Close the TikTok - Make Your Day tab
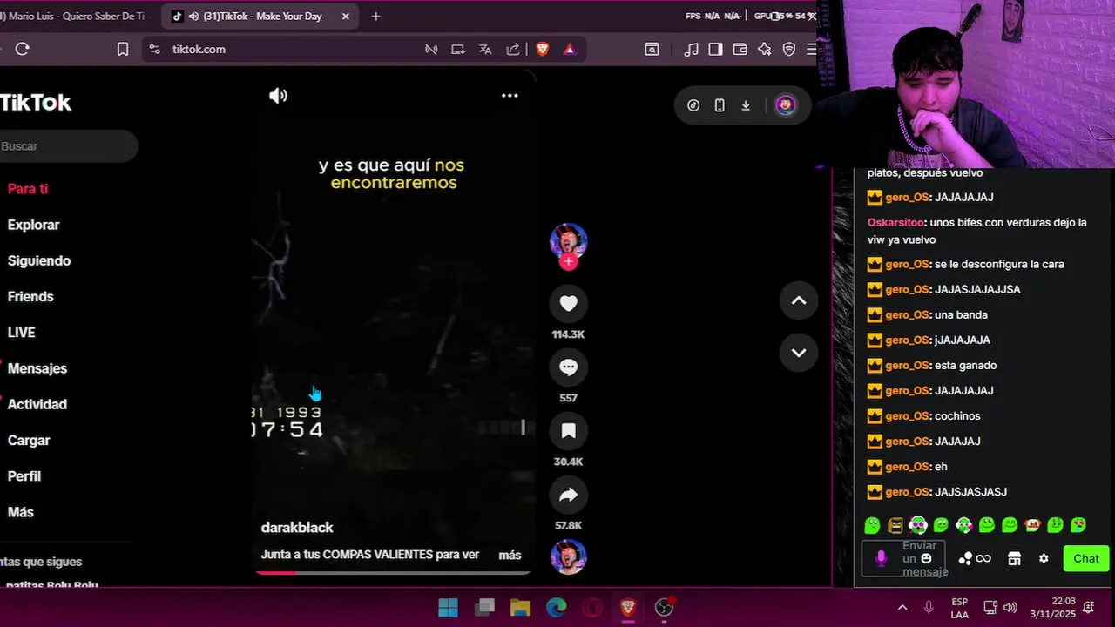The width and height of the screenshot is (1115, 627). [346, 16]
